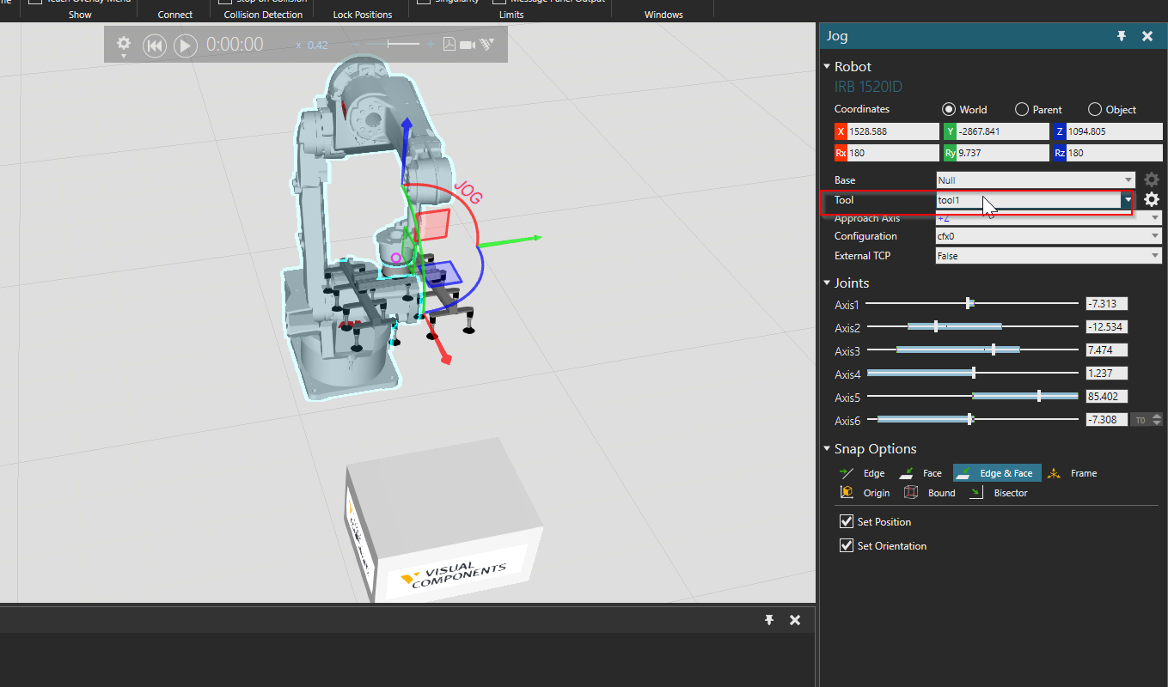Select the Parent coordinates radio button
The height and width of the screenshot is (687, 1168).
(x=1022, y=110)
